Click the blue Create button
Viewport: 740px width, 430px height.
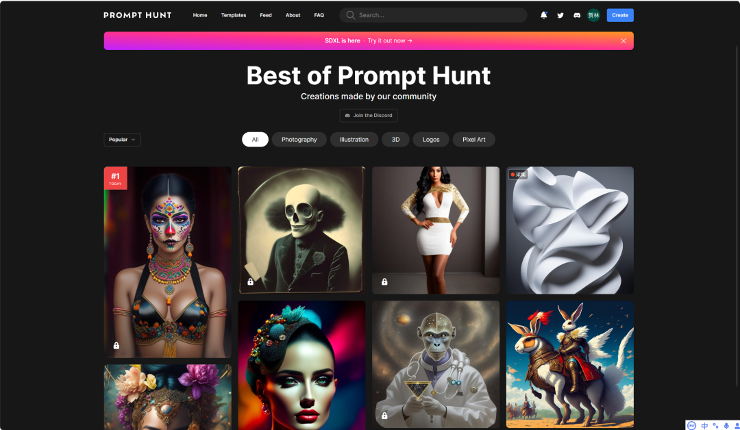[x=620, y=15]
